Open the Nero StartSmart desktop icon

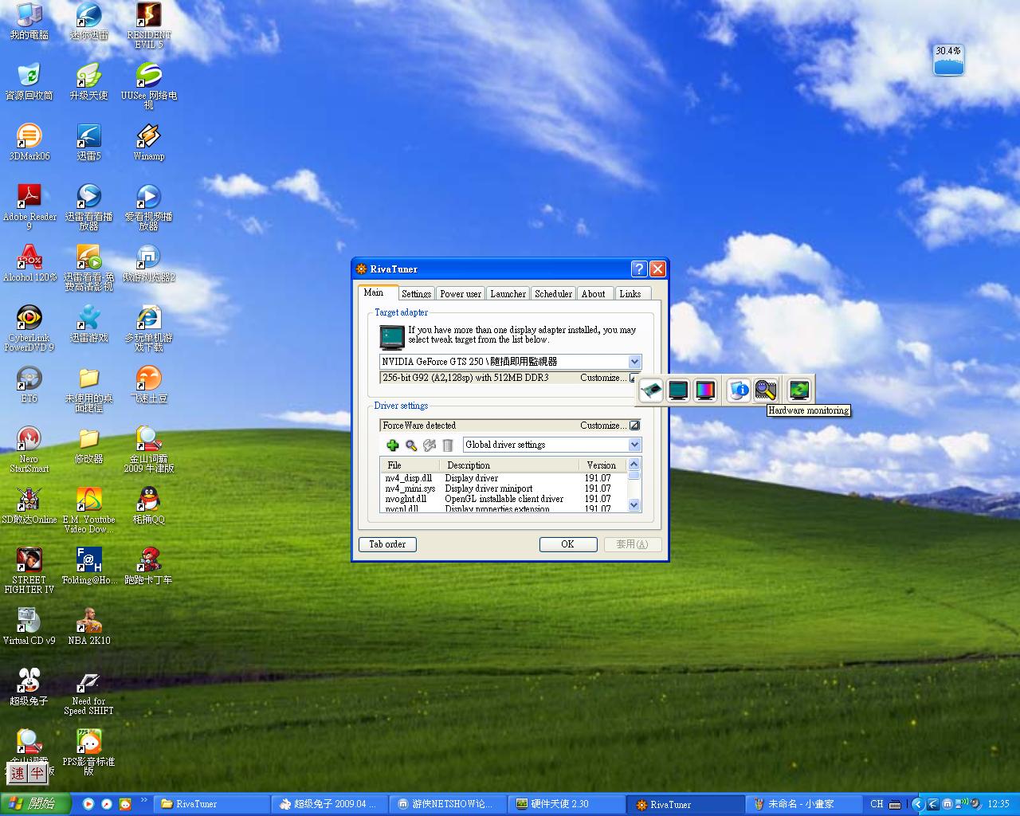[x=29, y=448]
